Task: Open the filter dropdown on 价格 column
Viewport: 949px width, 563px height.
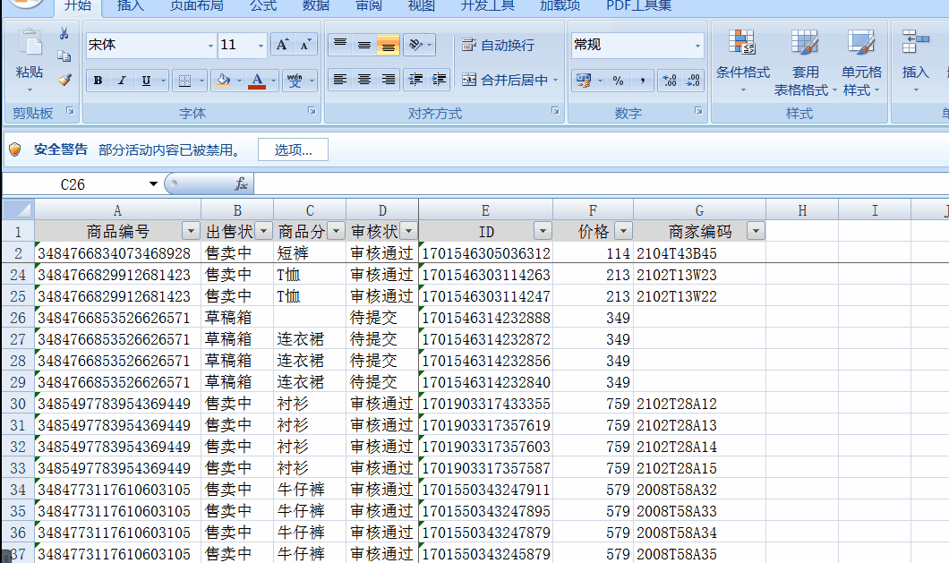Action: pos(622,230)
